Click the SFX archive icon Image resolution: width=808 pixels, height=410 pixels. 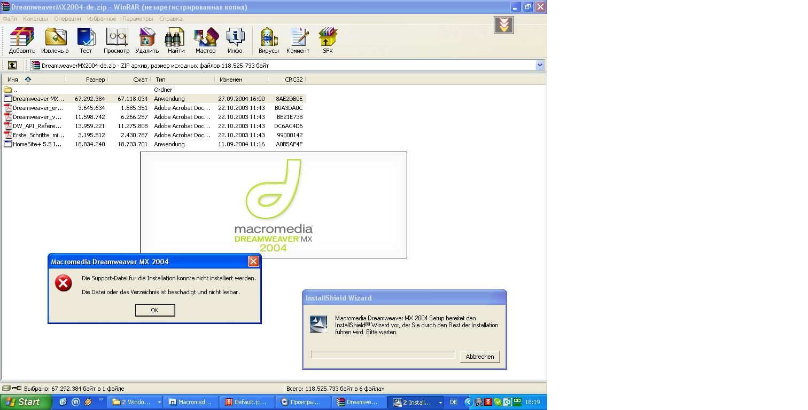click(328, 41)
